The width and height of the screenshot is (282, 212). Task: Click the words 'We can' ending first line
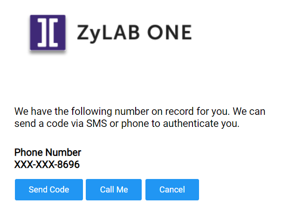pyautogui.click(x=249, y=112)
